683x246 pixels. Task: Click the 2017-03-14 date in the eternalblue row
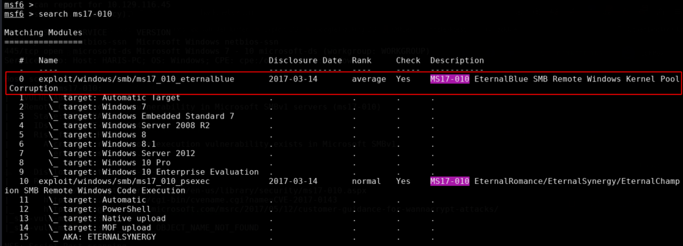click(293, 79)
